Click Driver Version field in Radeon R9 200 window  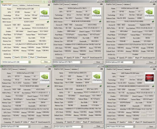tap(136, 109)
